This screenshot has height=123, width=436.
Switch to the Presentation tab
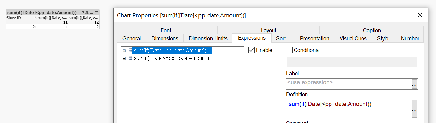[x=314, y=38]
